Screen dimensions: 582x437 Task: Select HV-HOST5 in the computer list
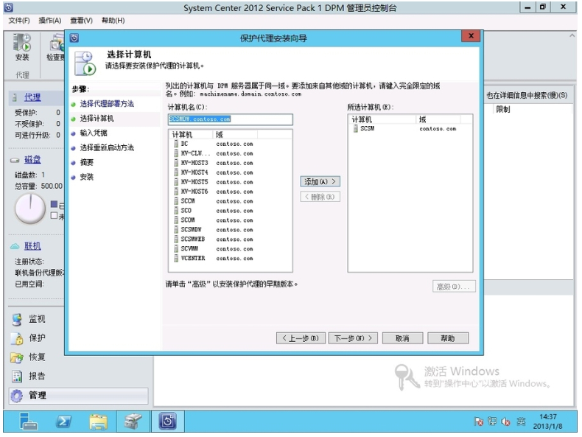point(230,182)
